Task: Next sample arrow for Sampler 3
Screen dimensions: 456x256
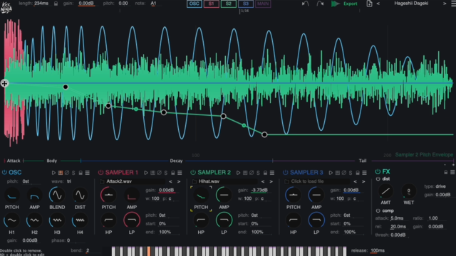Action: tap(363, 181)
